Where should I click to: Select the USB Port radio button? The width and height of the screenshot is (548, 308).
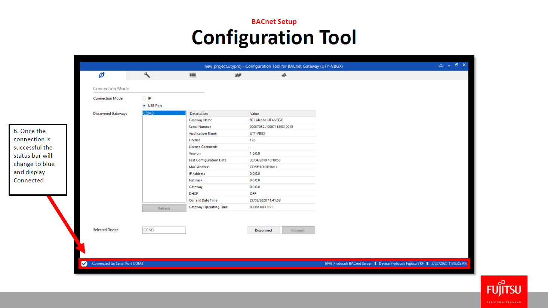coord(144,105)
